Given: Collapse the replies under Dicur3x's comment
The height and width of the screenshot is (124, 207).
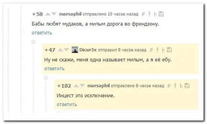Looking at the screenshot, I should click(46, 78).
